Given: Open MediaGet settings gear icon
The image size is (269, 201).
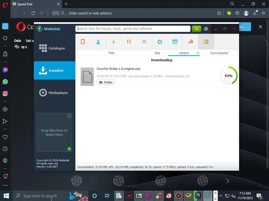Looking at the screenshot, I should point(206,29).
